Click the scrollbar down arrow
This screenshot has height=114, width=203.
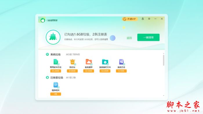[x=164, y=95]
